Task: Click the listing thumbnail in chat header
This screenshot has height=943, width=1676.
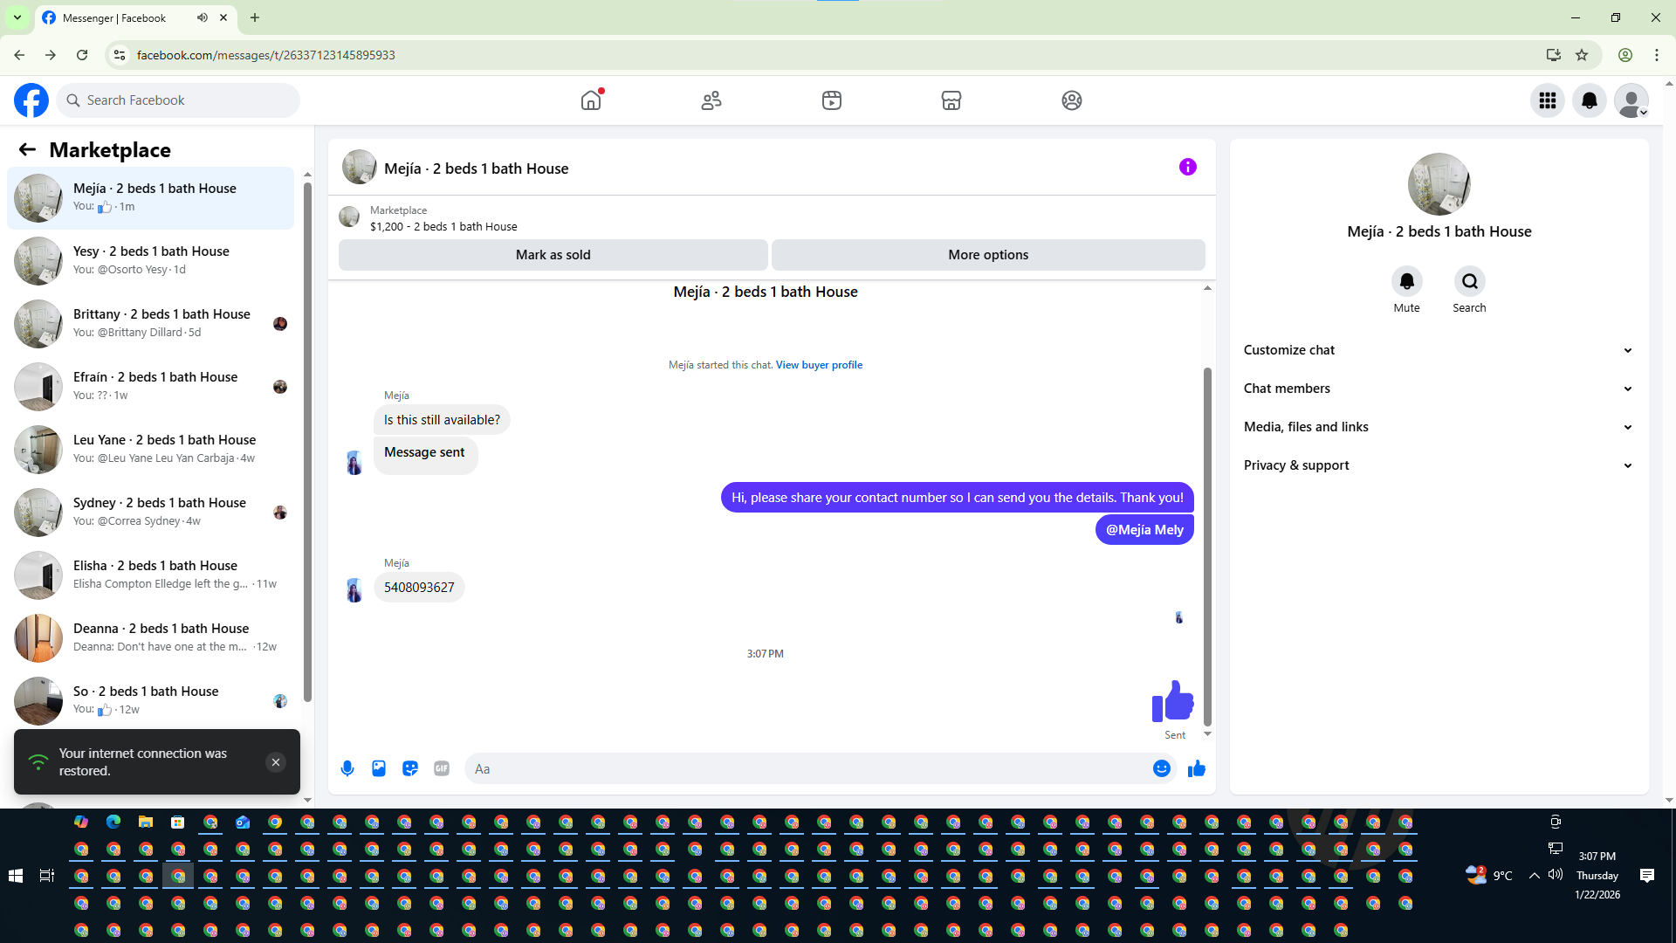Action: coord(359,168)
